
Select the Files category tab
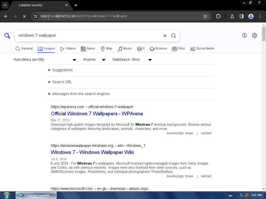[178, 48]
